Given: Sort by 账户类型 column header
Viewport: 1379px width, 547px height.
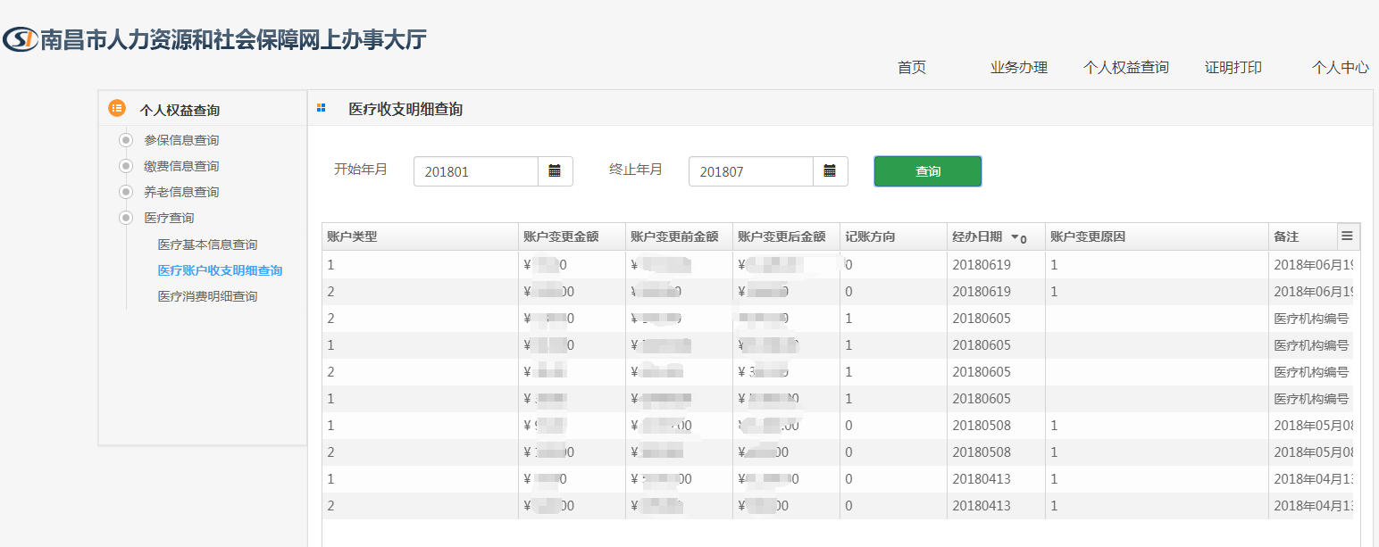Looking at the screenshot, I should (x=352, y=236).
